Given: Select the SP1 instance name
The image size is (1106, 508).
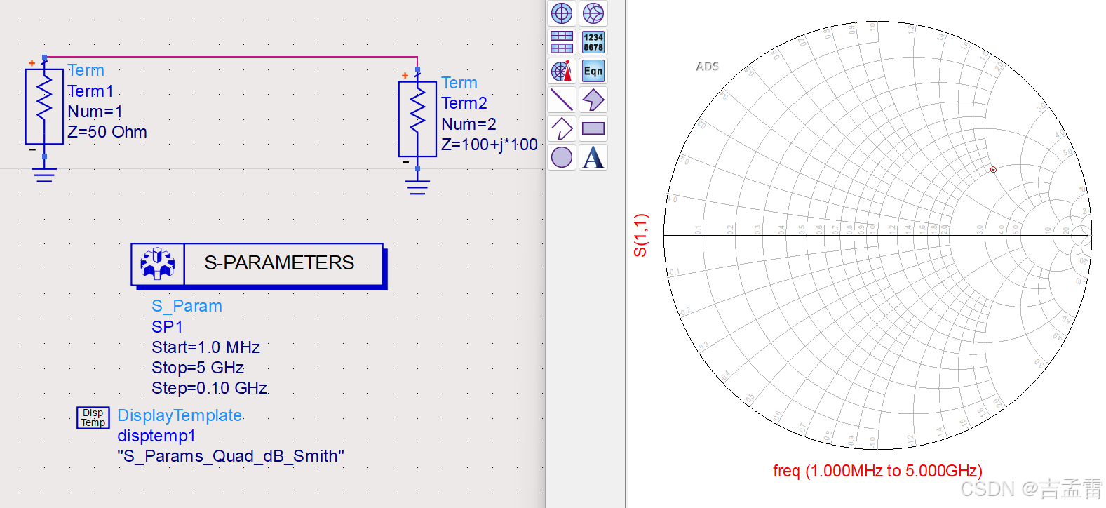Looking at the screenshot, I should click(x=168, y=327).
